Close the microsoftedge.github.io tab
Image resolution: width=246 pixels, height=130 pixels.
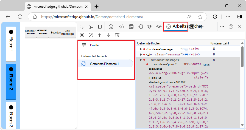click(x=86, y=7)
